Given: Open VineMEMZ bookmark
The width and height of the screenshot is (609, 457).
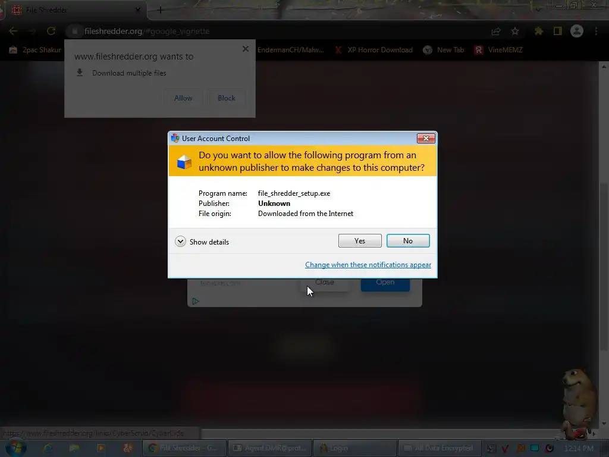Looking at the screenshot, I should click(x=499, y=50).
